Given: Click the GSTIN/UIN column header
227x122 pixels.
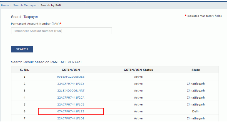Looking at the screenshot, I should point(71,70).
